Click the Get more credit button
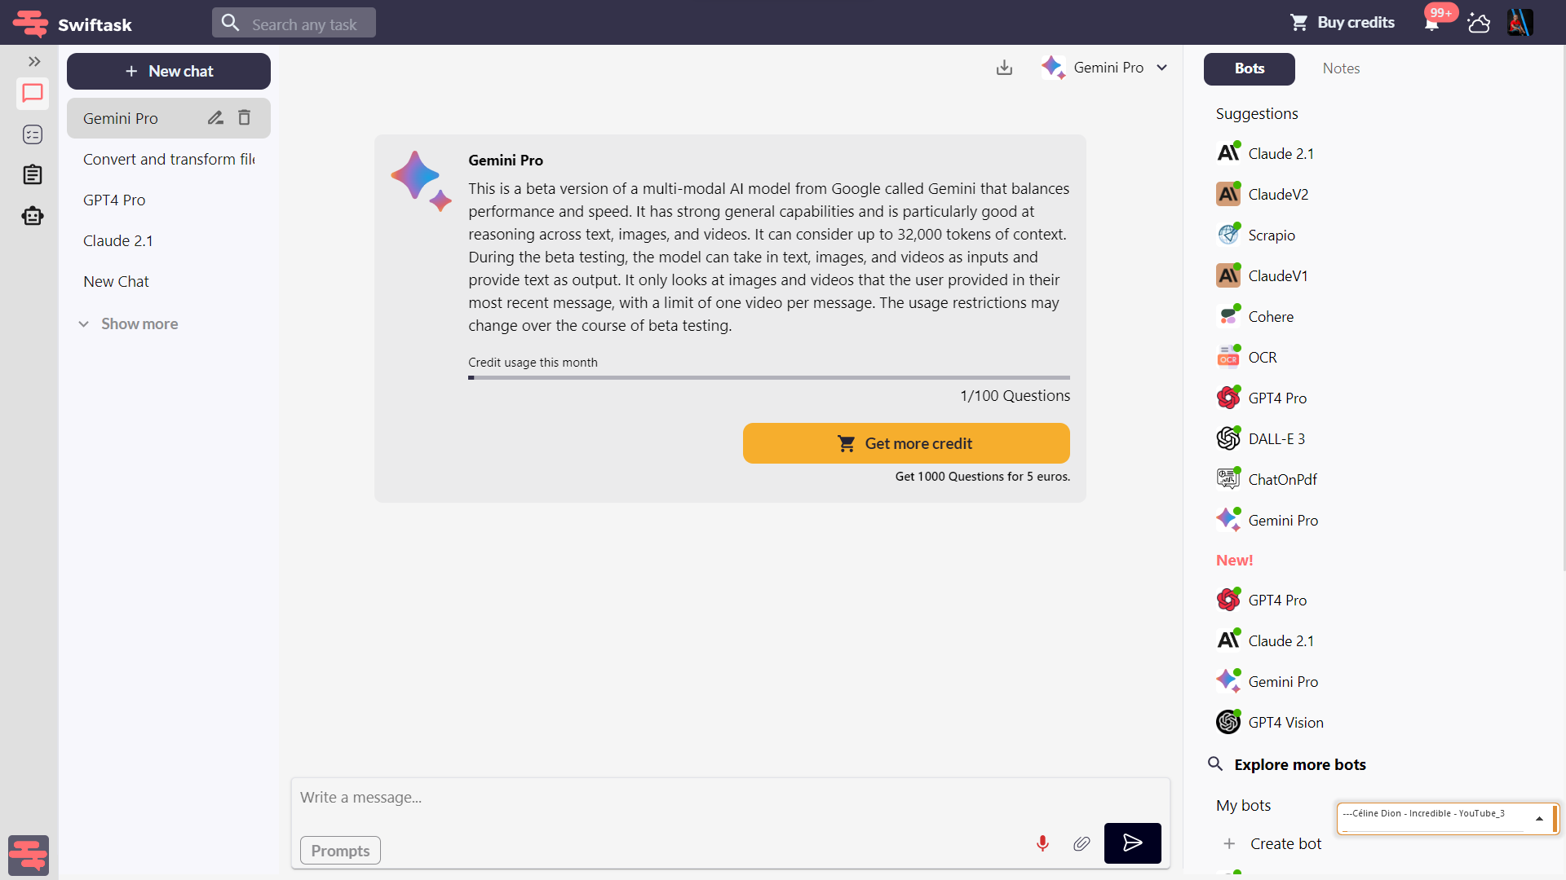This screenshot has width=1566, height=880. pyautogui.click(x=906, y=443)
